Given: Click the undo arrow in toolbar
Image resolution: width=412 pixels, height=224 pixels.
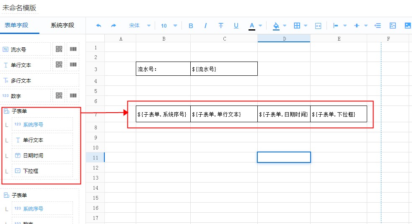Looking at the screenshot, I should 98,26.
